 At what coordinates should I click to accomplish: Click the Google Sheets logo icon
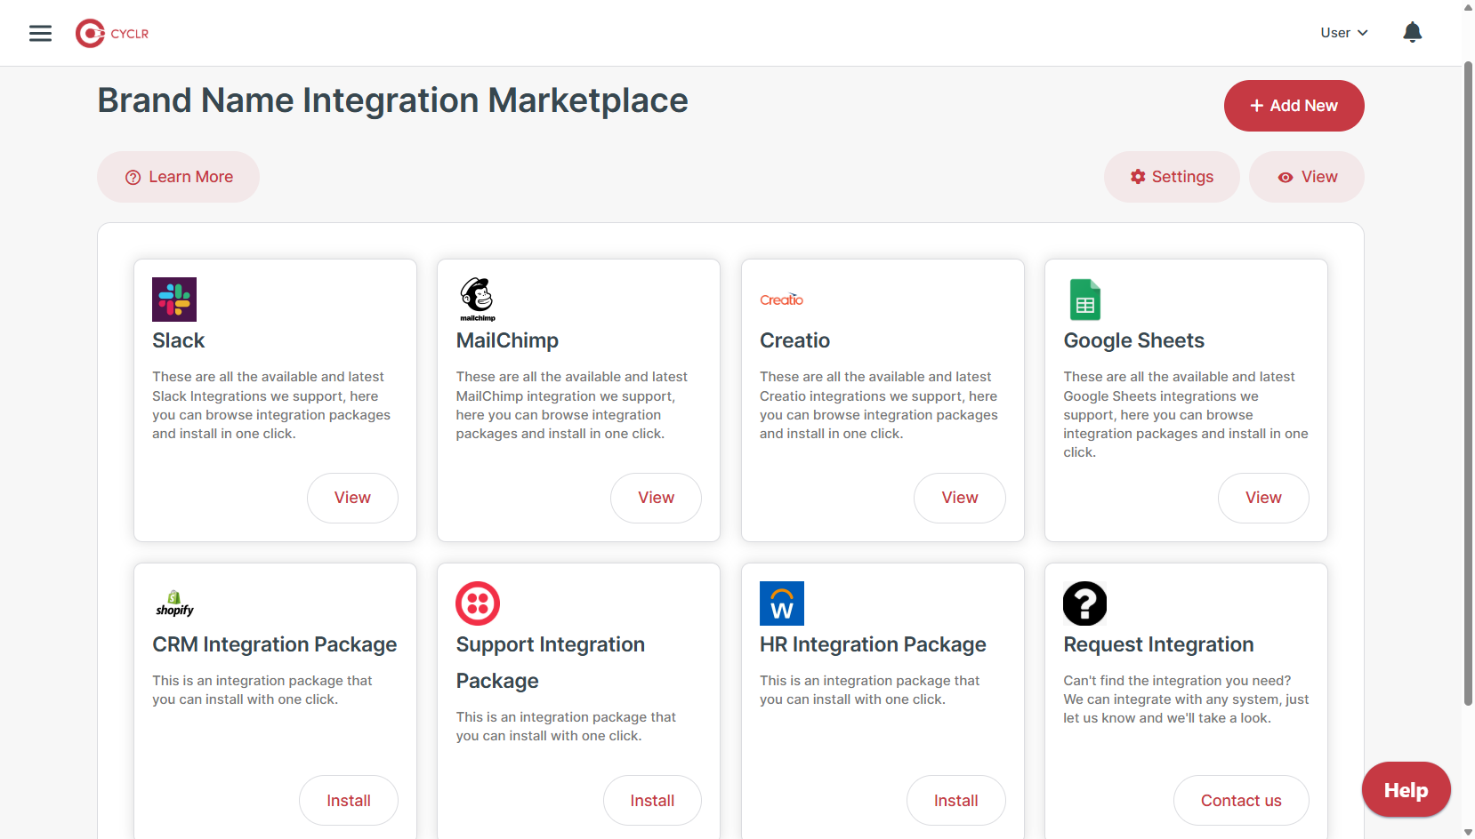pos(1085,300)
